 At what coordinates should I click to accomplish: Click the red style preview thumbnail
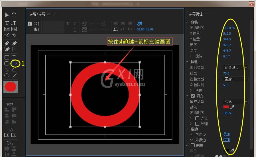tap(11, 87)
